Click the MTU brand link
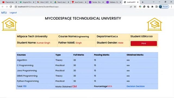174x98 pixels. [x=4, y=13]
